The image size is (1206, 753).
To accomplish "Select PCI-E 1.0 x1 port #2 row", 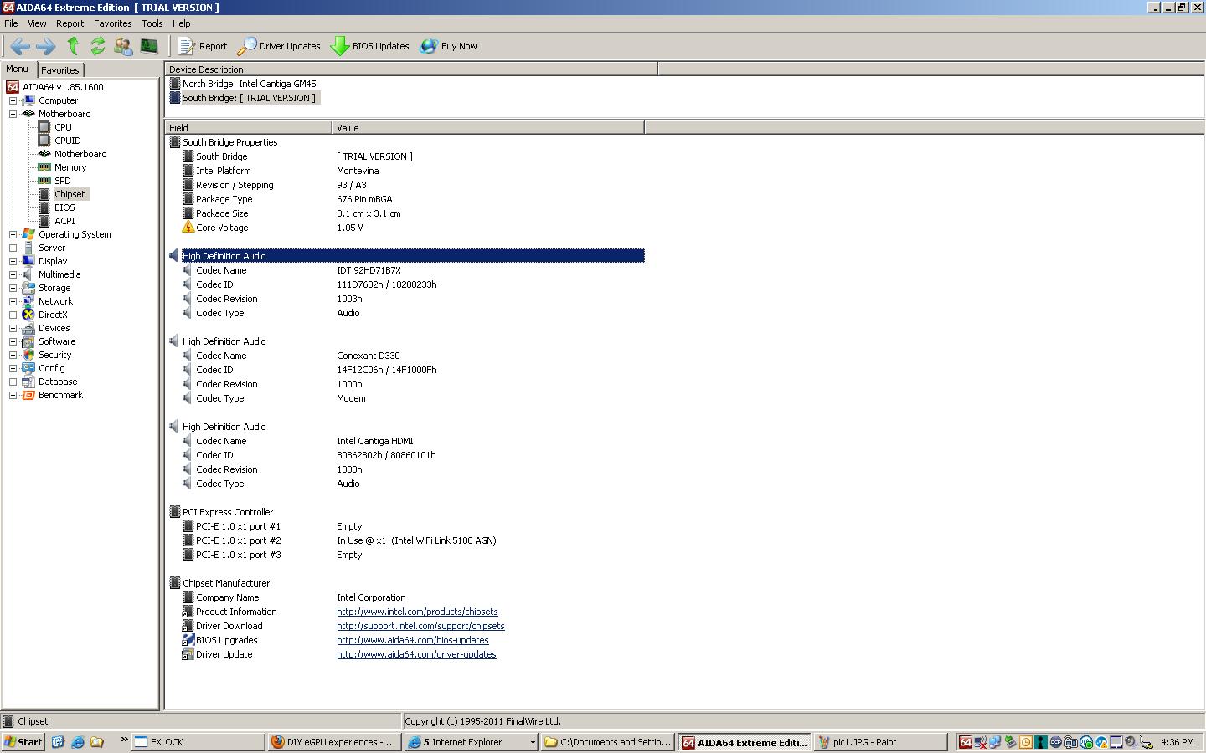I will coord(406,540).
